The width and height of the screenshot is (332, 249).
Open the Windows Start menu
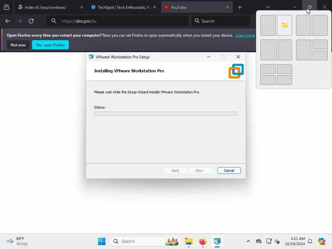click(101, 241)
